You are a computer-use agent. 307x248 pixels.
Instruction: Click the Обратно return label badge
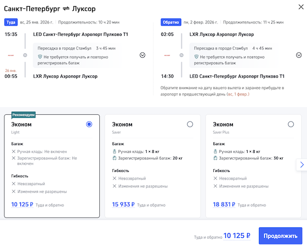click(x=170, y=22)
